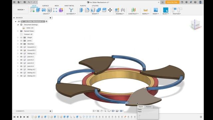
Task: Select the Extrude tool in Create group
Action: coord(38,10)
